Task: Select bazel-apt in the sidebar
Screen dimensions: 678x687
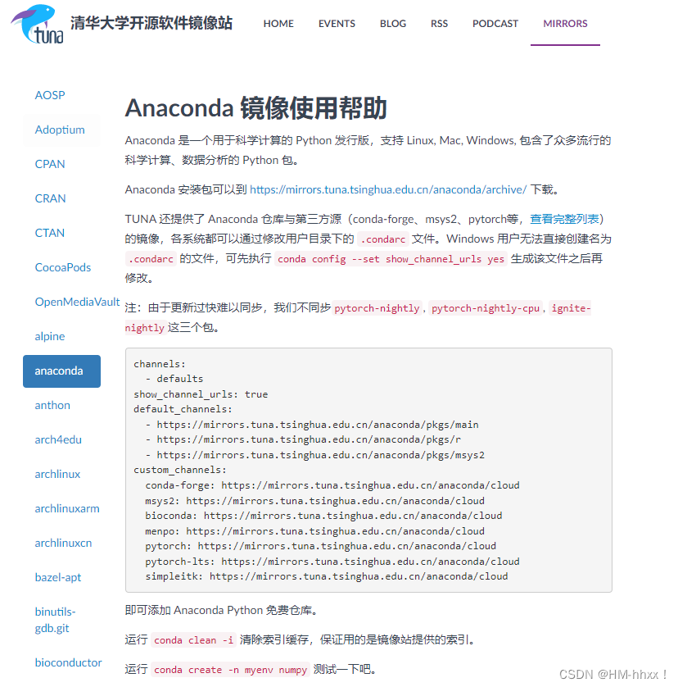Action: pyautogui.click(x=58, y=577)
